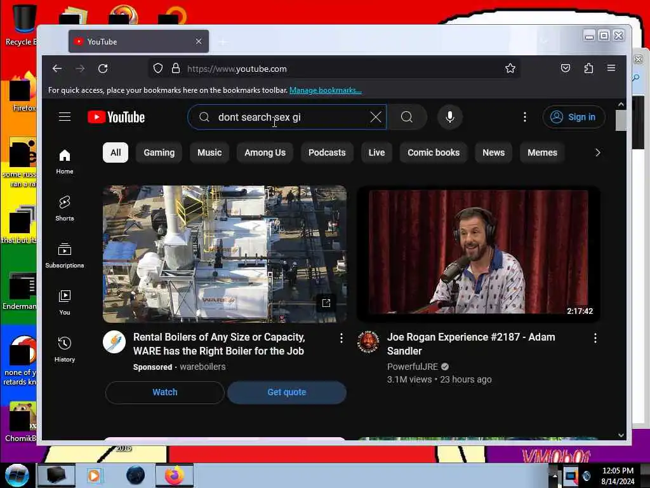
Task: Select the Live category chip
Action: (376, 152)
